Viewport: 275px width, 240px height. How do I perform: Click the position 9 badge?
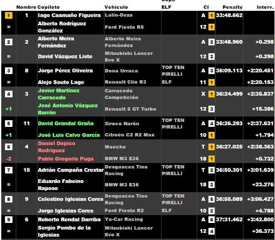[x=9, y=220]
